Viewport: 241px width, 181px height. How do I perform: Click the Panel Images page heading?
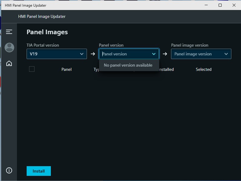47,32
